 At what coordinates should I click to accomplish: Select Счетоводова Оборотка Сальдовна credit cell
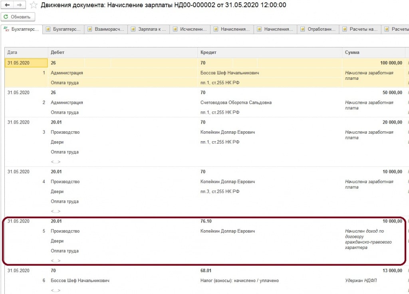point(236,103)
